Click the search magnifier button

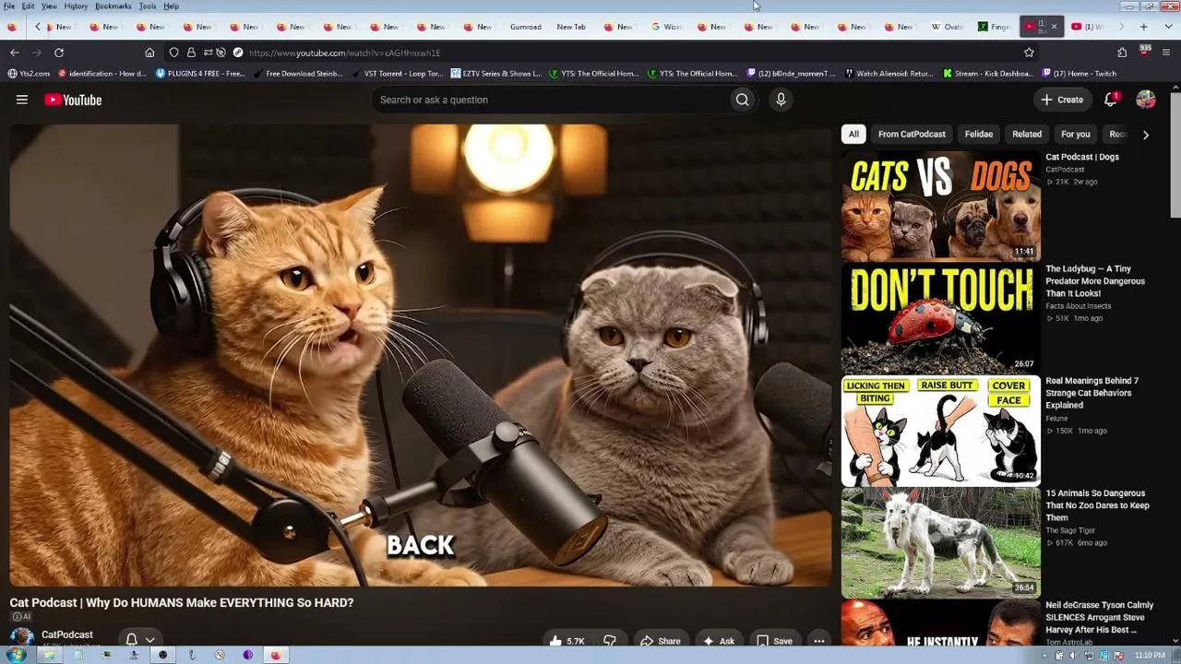coord(742,100)
